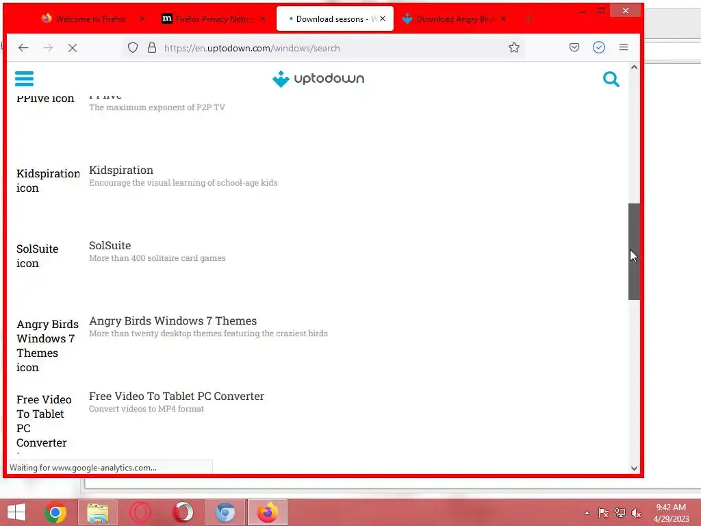This screenshot has height=526, width=701.
Task: Open Free Video To Tablet PC Converter link
Action: (177, 396)
